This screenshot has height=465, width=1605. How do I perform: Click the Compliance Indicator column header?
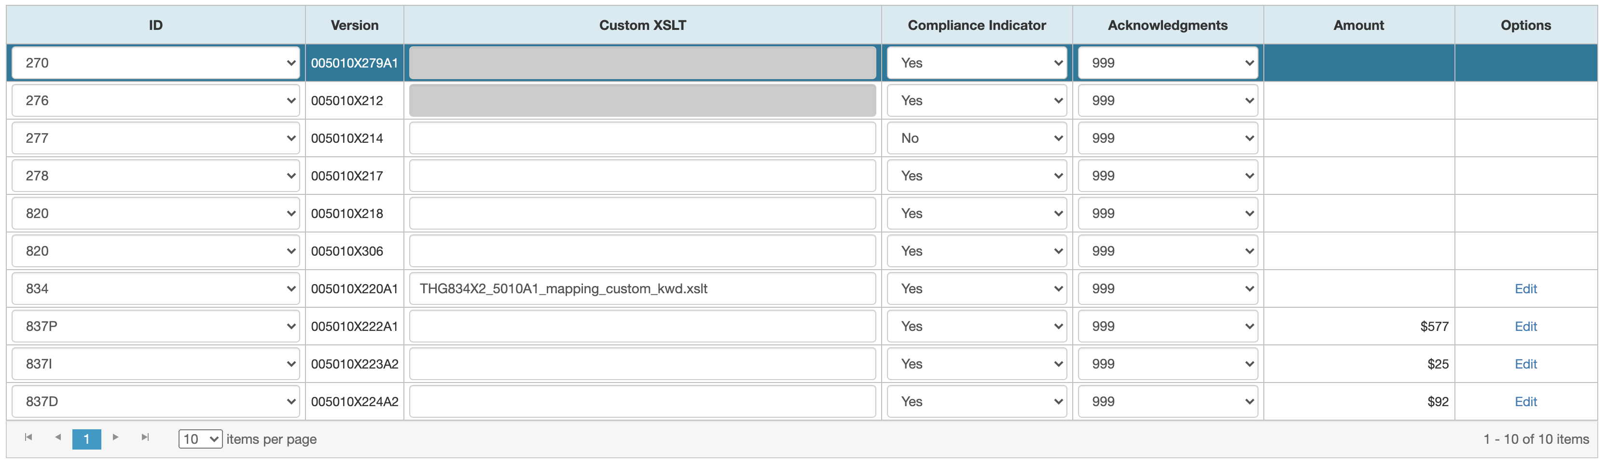pos(976,26)
